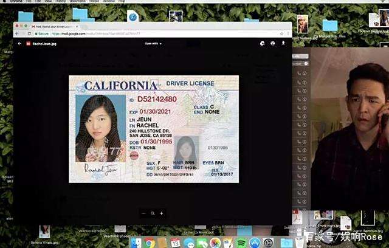Open FaceTime from the Dock

coord(202,243)
